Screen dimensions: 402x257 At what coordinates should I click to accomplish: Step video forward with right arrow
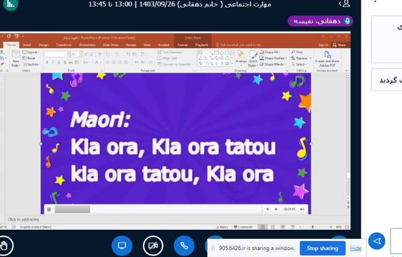(x=276, y=209)
